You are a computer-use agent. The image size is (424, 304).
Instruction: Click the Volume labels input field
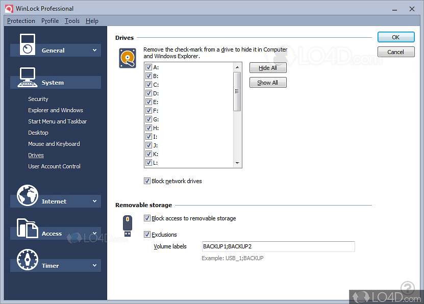tap(278, 246)
